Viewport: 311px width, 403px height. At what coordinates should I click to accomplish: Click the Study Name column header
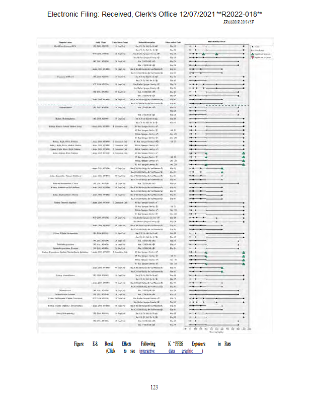pyautogui.click(x=100, y=42)
